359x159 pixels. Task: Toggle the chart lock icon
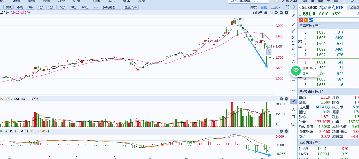tap(266, 13)
